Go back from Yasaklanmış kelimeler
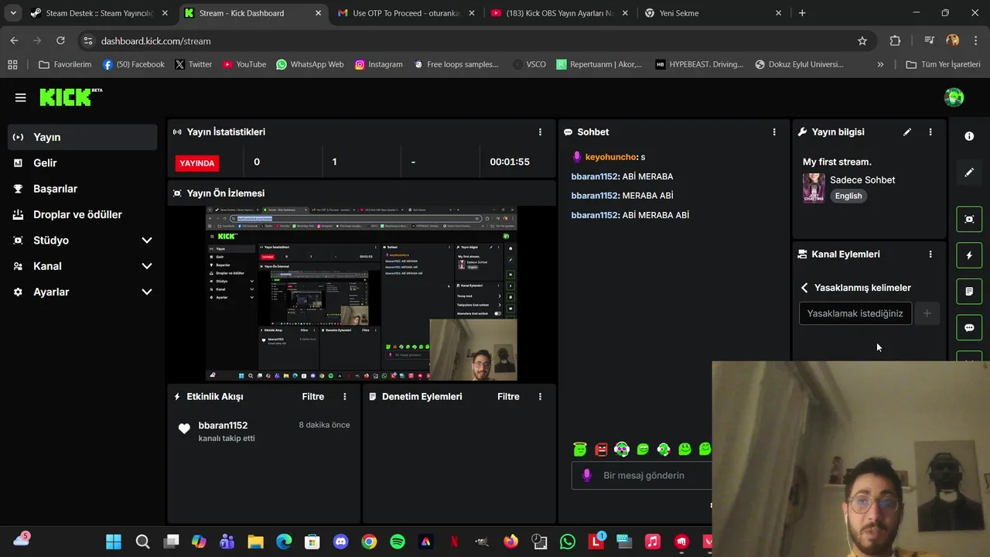The height and width of the screenshot is (557, 990). pos(804,288)
